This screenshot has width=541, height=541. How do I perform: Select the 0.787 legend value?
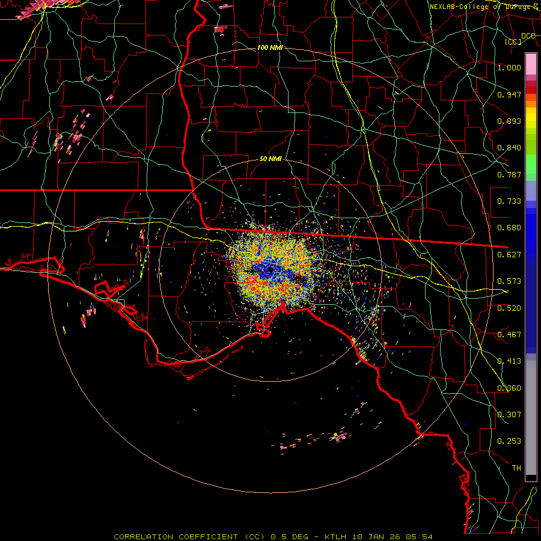(x=509, y=174)
